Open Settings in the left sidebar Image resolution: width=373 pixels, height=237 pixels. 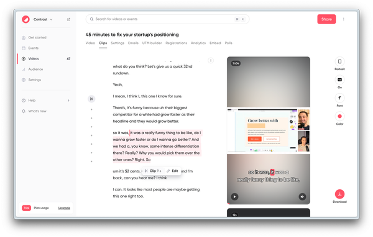pyautogui.click(x=35, y=80)
